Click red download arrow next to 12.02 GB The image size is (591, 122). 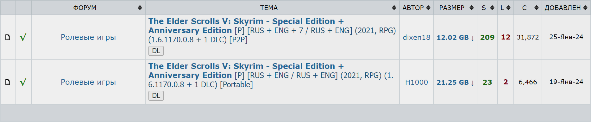tap(472, 38)
